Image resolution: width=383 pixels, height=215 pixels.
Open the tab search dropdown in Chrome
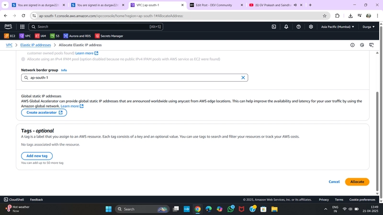[x=5, y=5]
